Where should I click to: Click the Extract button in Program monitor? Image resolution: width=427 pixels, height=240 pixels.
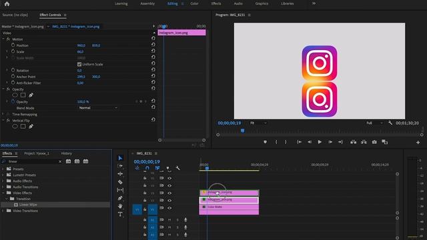[x=364, y=142]
